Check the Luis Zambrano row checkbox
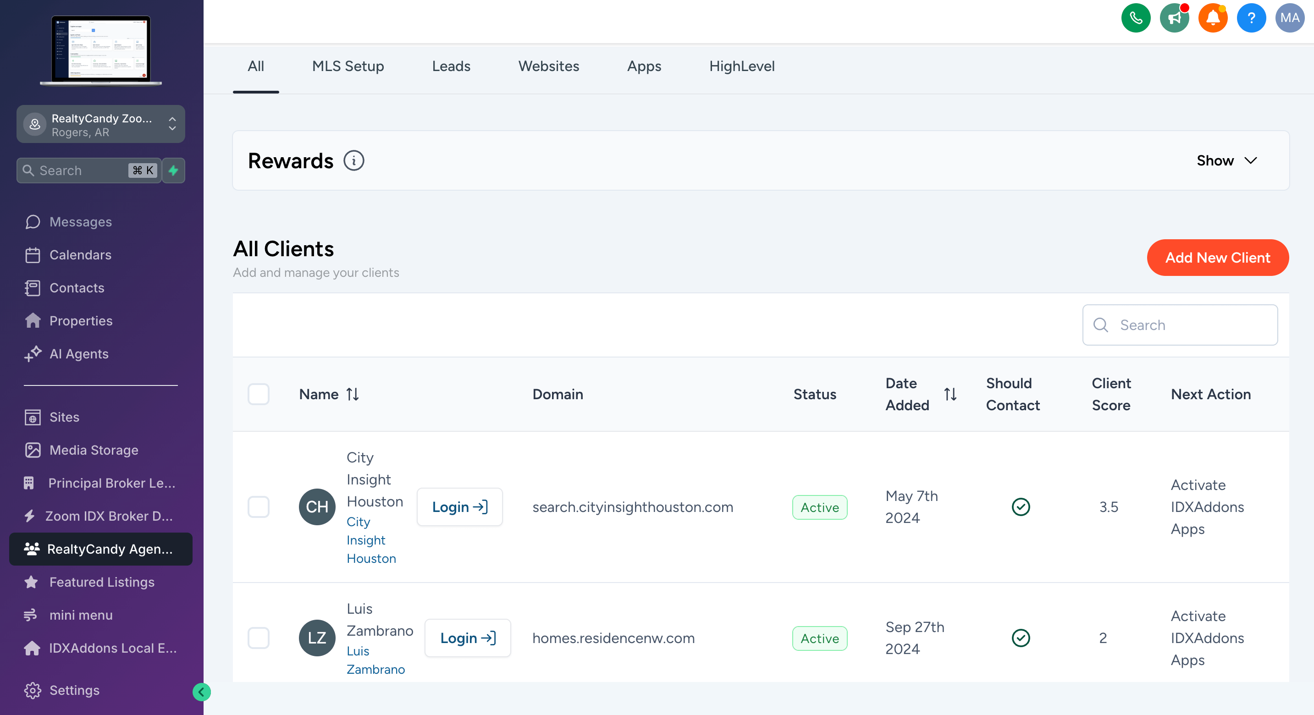The height and width of the screenshot is (715, 1314). point(258,638)
